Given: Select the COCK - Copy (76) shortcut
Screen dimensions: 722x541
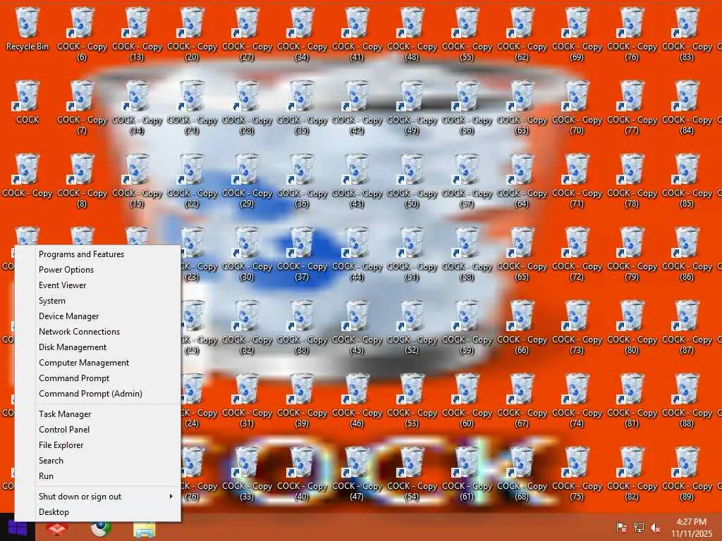Looking at the screenshot, I should (632, 34).
